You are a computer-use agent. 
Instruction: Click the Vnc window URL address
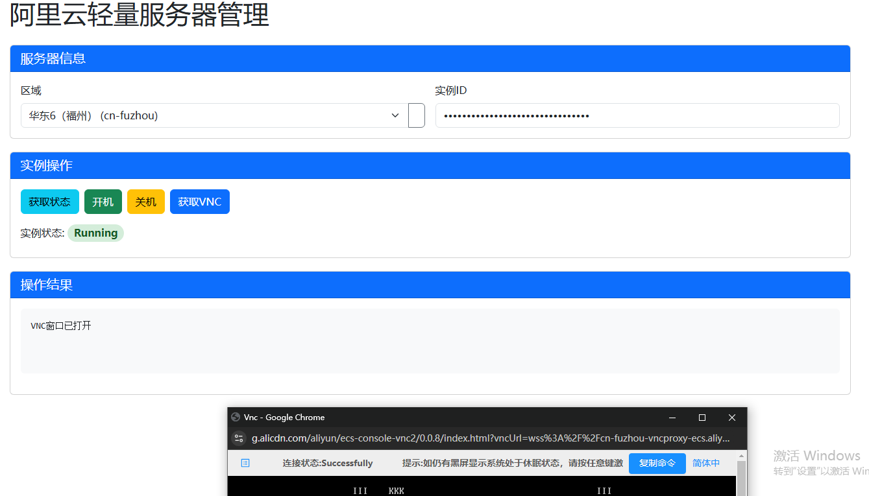click(x=491, y=438)
